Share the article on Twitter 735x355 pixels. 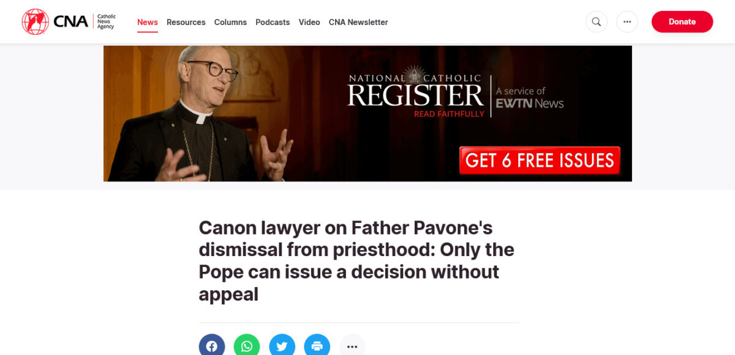[282, 346]
